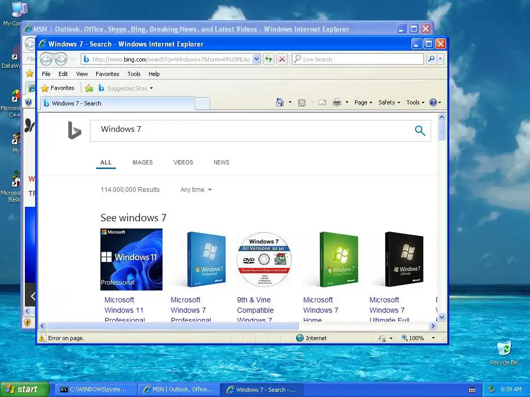
Task: Click the Live Search input field
Action: tap(358, 59)
